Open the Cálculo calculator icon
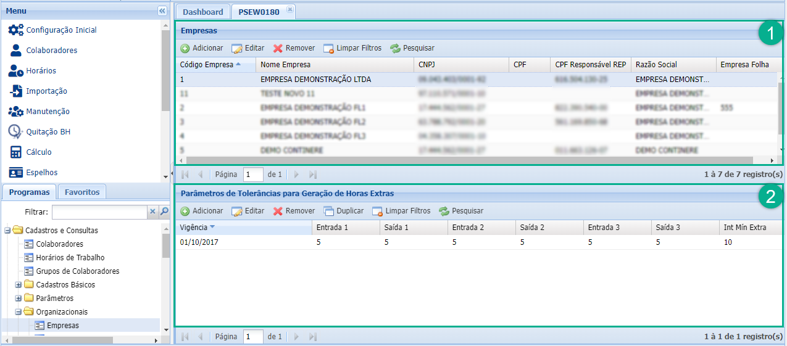Screen dimensions: 787x346 [x=16, y=152]
